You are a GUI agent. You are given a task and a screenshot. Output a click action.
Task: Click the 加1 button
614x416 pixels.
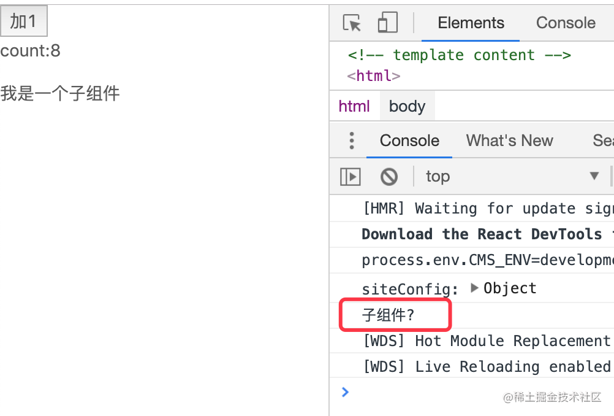point(23,21)
